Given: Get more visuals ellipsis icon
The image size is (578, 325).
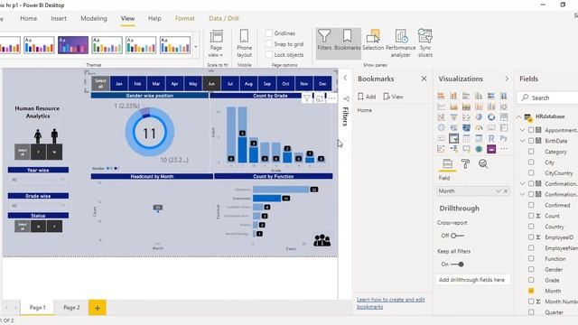Looking at the screenshot, I should [504, 149].
